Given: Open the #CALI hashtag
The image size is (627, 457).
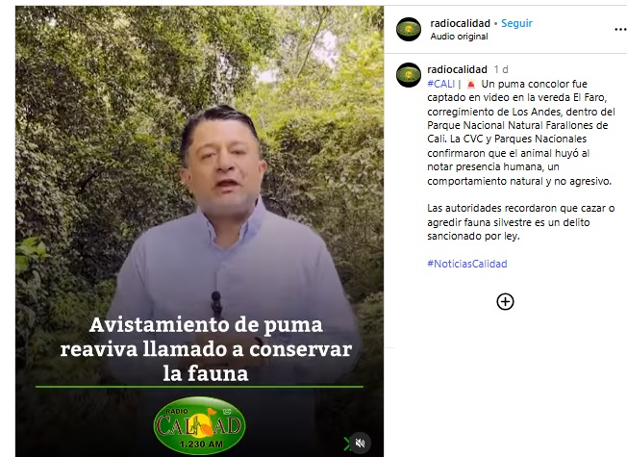Looking at the screenshot, I should (x=440, y=84).
